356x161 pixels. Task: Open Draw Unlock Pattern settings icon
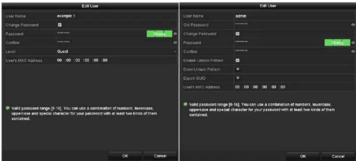[238, 69]
